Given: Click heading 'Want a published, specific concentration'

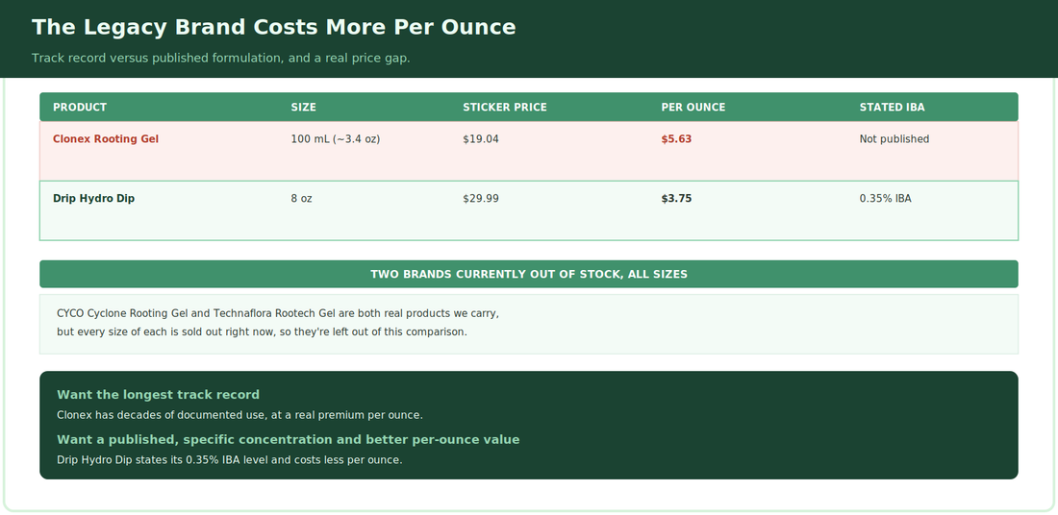Looking at the screenshot, I should click(289, 439).
